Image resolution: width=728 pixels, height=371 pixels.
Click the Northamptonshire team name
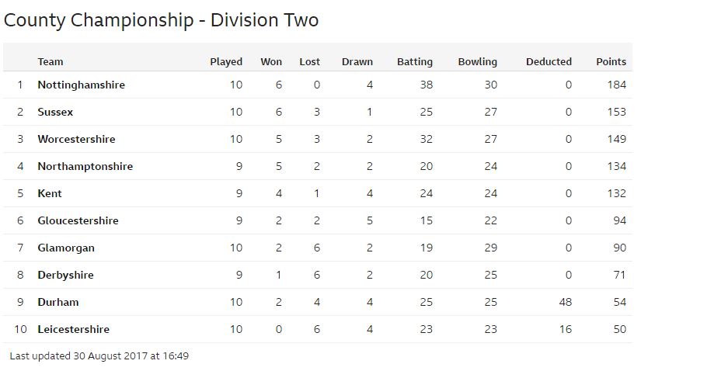(x=85, y=167)
